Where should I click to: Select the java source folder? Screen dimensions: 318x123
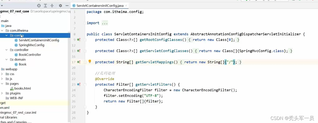8,26
